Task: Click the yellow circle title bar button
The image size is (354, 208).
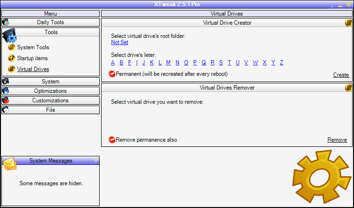Action: click(349, 4)
